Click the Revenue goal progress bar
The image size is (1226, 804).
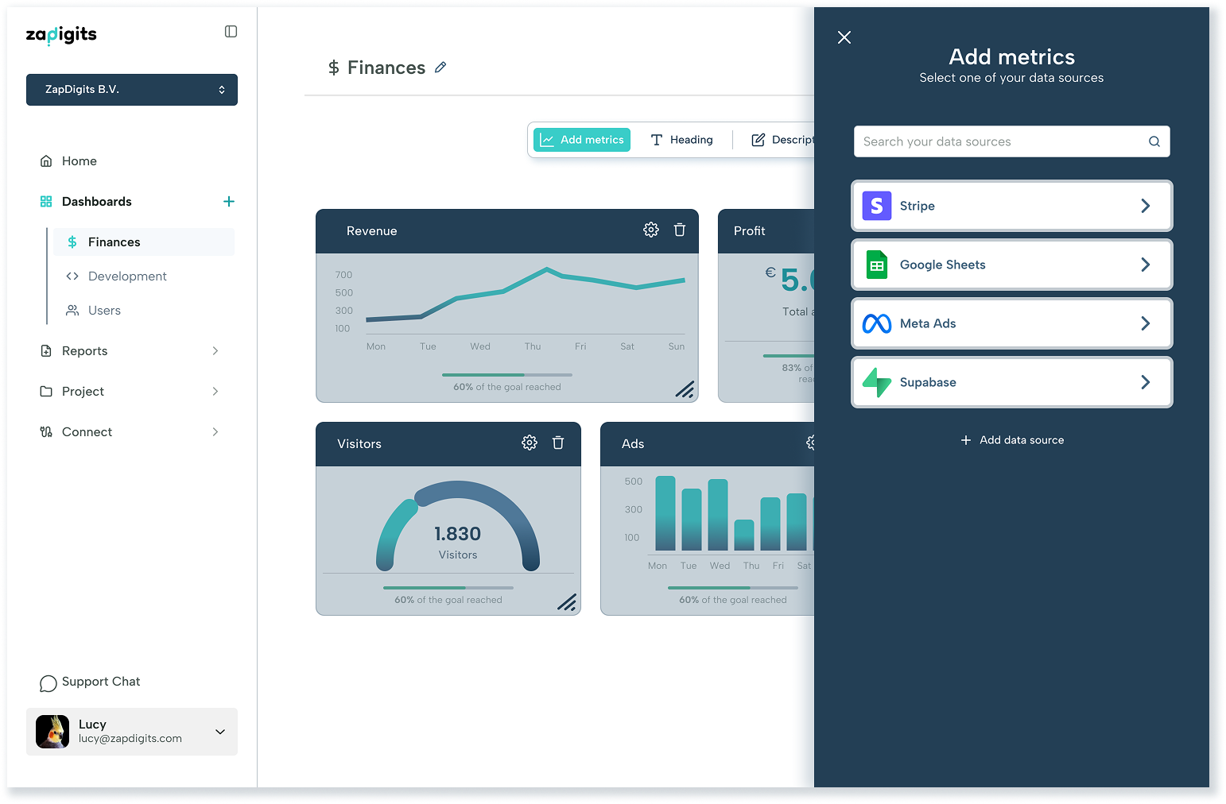(506, 374)
